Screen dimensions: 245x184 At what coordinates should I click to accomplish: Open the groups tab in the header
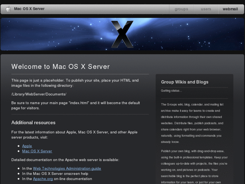coord(181,9)
